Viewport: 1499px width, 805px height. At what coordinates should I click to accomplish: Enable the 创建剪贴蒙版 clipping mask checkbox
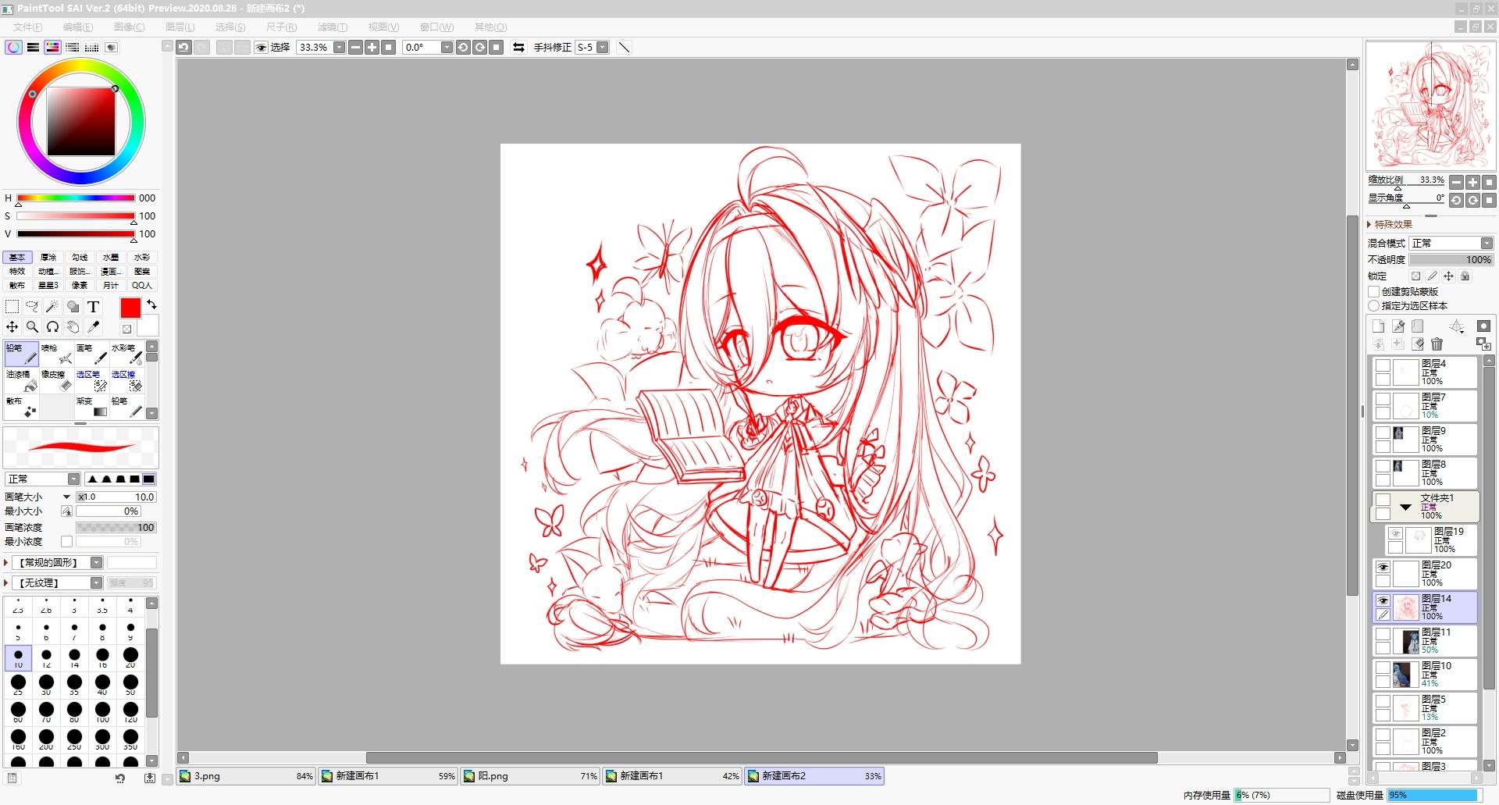(x=1374, y=291)
